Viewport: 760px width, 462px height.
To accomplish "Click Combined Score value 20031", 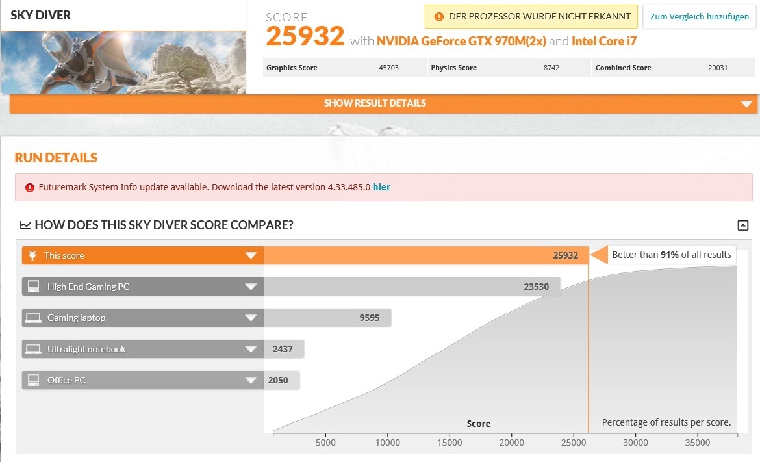I will point(717,68).
